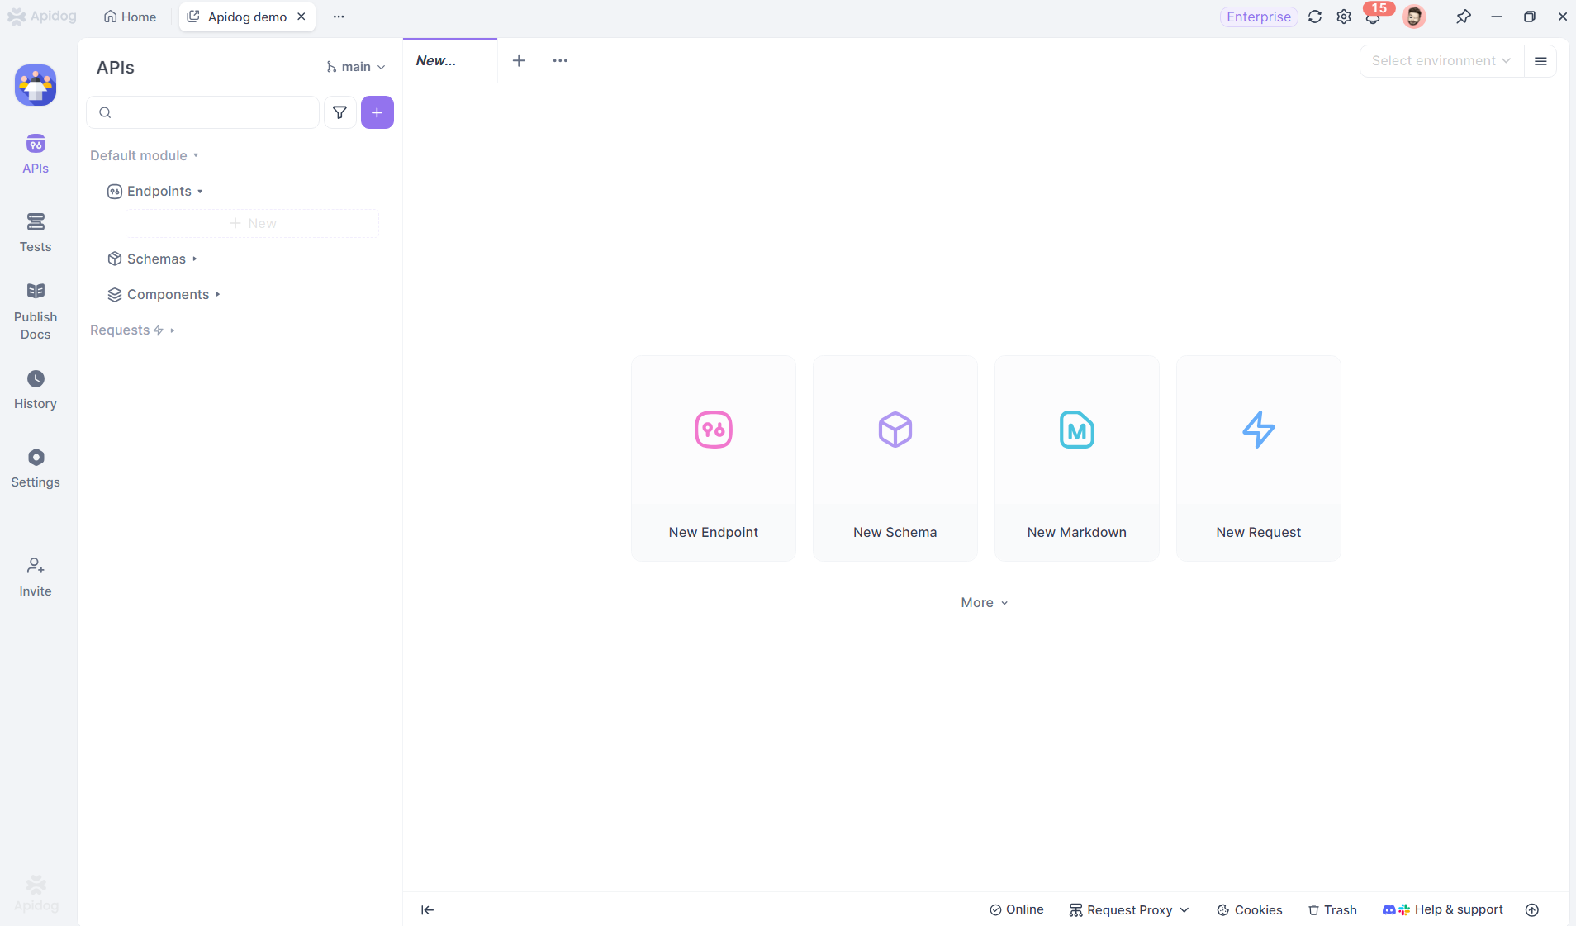Click the refresh sync icon
Viewport: 1576px width, 926px height.
pyautogui.click(x=1315, y=17)
